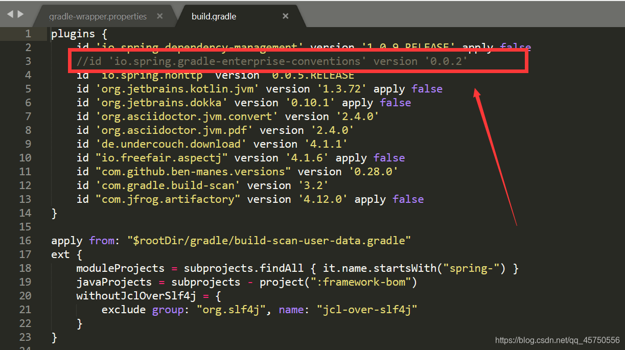Viewport: 625px width, 350px height.
Task: Switch to gradle-wrapper.properties tab
Action: click(x=98, y=16)
